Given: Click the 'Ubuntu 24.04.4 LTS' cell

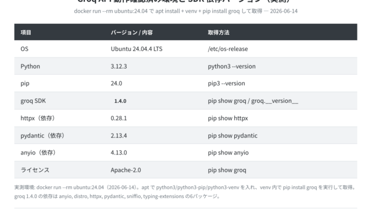Looking at the screenshot, I should pos(137,49).
